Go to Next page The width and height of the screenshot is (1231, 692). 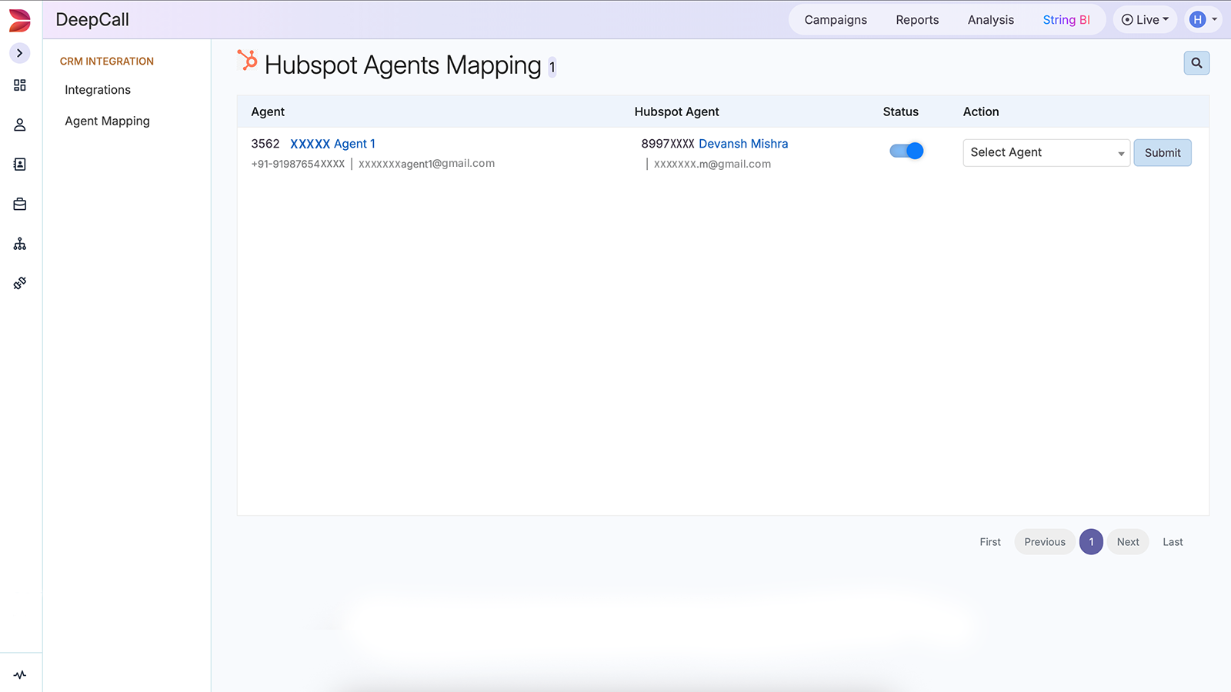[1128, 542]
